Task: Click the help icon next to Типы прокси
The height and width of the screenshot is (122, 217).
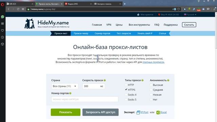Action: (142, 80)
